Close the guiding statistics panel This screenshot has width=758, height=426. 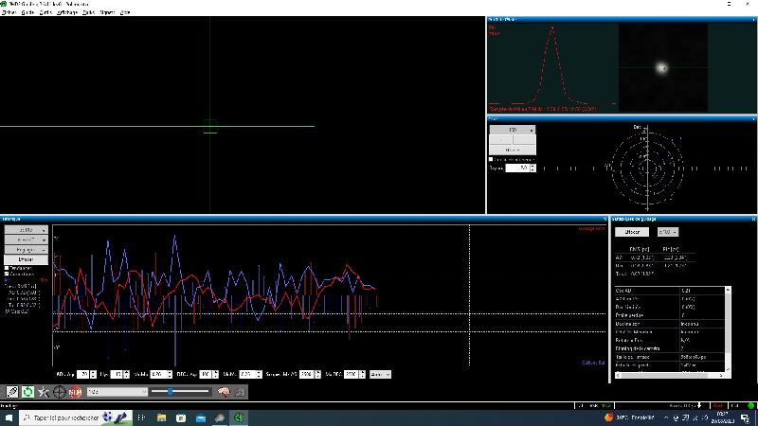tap(753, 220)
